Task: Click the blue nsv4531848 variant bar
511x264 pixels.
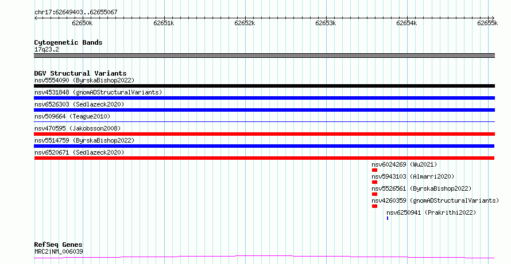Action: pyautogui.click(x=264, y=98)
